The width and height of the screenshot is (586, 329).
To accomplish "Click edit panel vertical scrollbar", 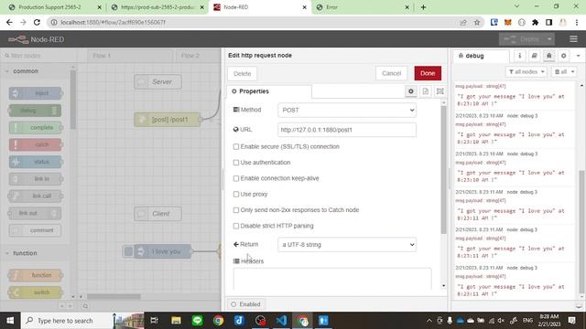I will pyautogui.click(x=443, y=170).
